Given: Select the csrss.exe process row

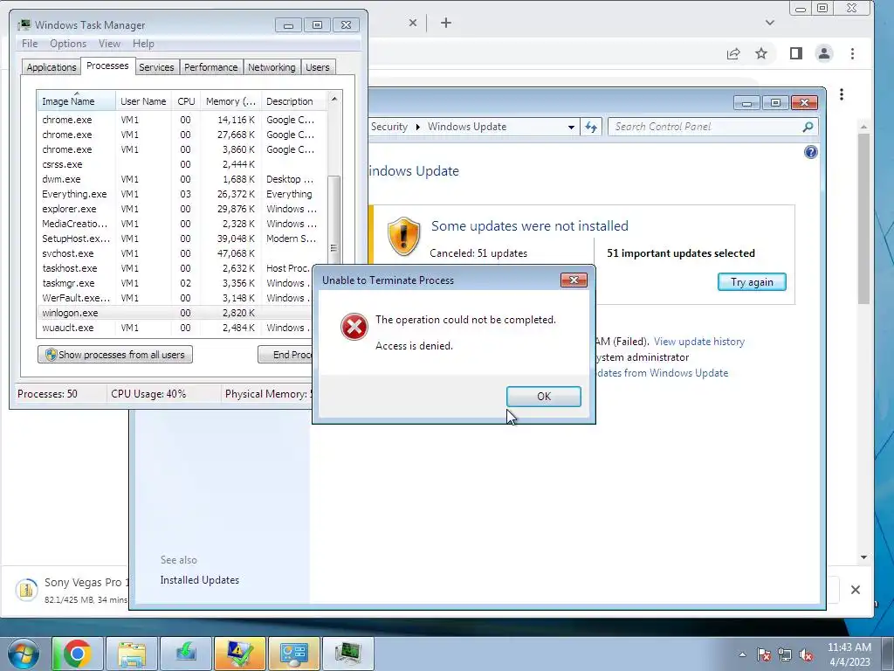Looking at the screenshot, I should [182, 164].
